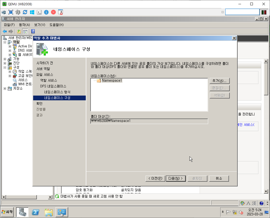Open Windows Explorer from the taskbar
The width and height of the screenshot is (270, 218).
[x=49, y=212]
